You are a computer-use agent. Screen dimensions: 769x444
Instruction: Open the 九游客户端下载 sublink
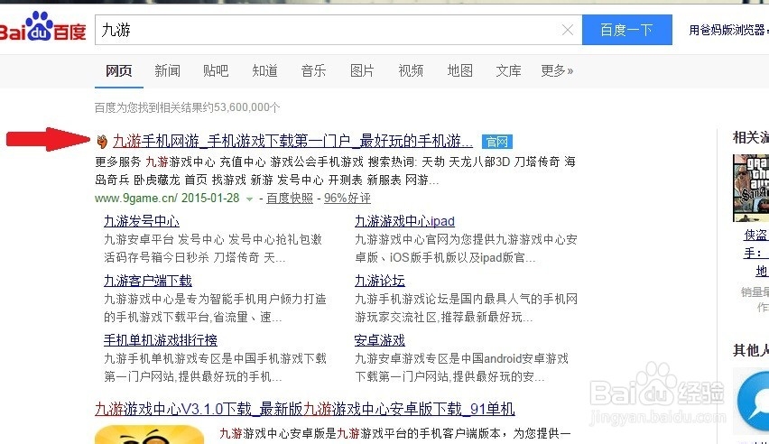148,281
